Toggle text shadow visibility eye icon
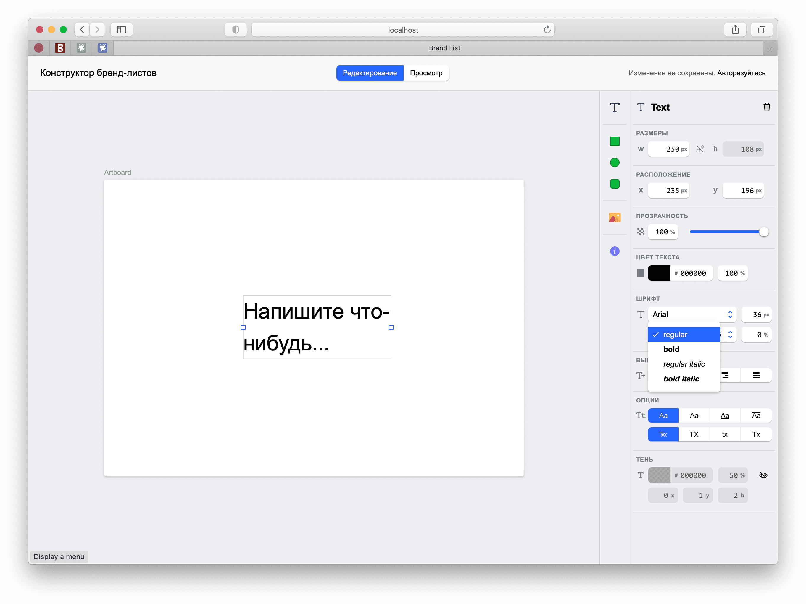This screenshot has height=604, width=806. [x=763, y=475]
